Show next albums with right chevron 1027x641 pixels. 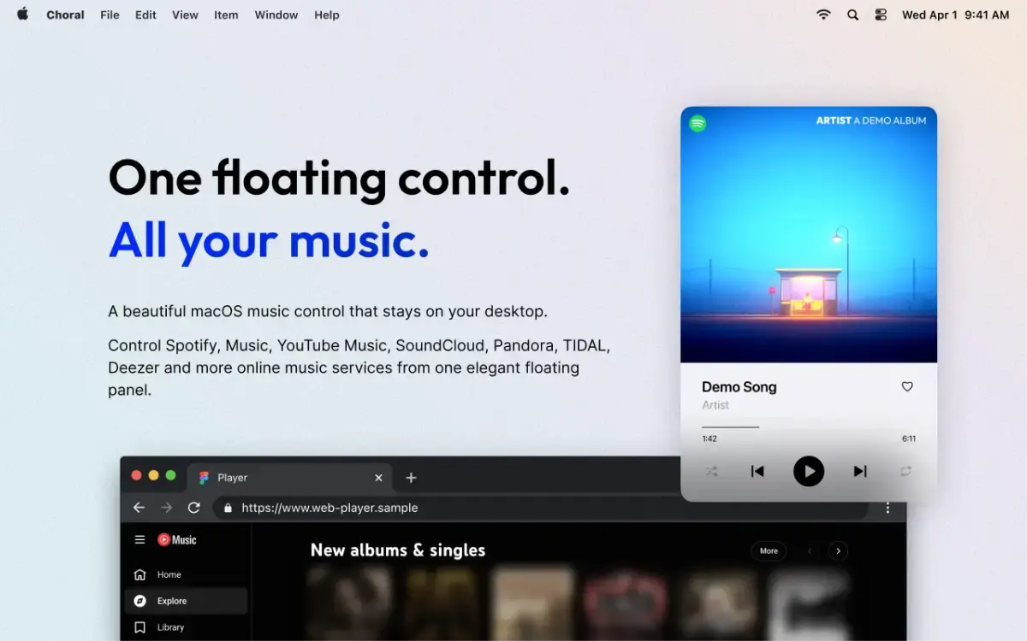coord(839,551)
